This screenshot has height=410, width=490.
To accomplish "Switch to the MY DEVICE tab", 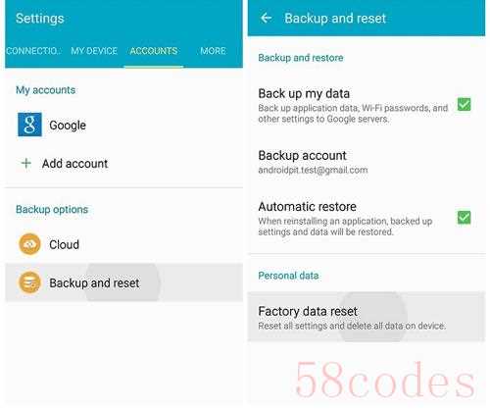I will [94, 51].
